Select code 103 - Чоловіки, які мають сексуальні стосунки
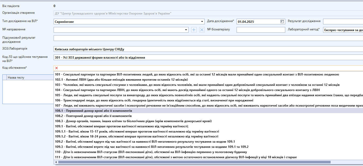 [208, 85]
